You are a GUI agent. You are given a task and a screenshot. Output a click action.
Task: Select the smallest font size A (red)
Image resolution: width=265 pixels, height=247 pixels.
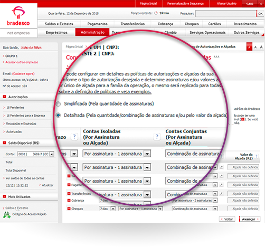pos(249,47)
